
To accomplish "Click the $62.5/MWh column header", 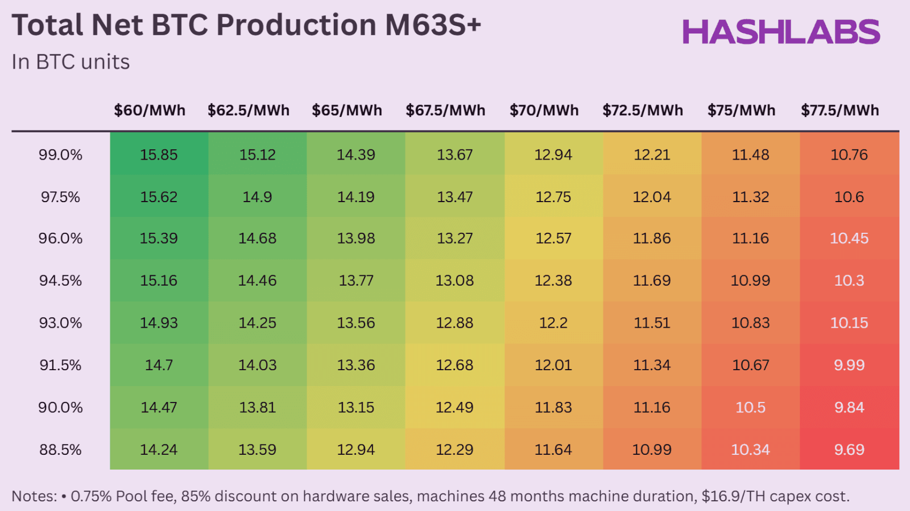I will pyautogui.click(x=249, y=110).
